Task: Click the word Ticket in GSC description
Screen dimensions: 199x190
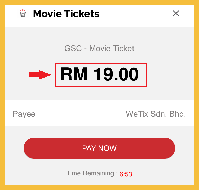Action: tap(123, 48)
